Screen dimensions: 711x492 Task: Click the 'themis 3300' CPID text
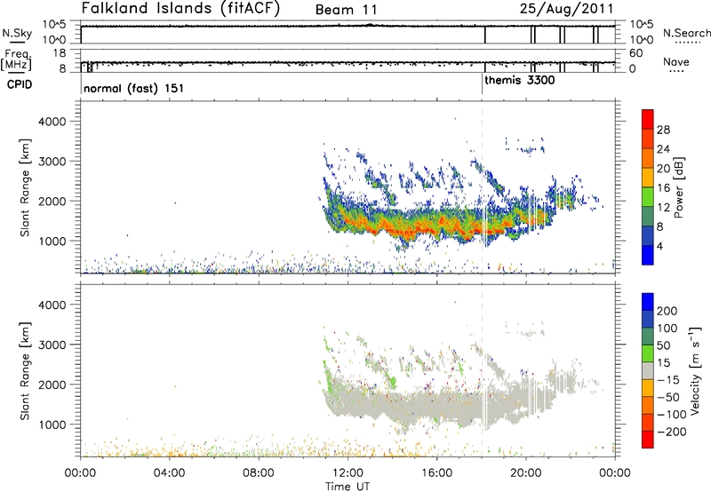[x=520, y=81]
